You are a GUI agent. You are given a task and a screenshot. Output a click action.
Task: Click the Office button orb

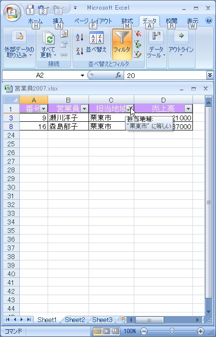[x=12, y=13]
